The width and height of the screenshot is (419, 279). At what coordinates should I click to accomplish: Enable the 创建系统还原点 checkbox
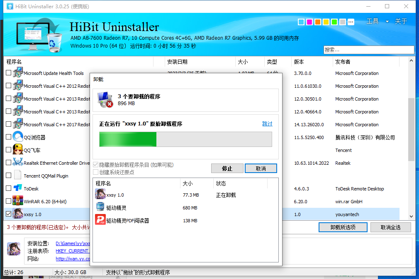[95, 171]
